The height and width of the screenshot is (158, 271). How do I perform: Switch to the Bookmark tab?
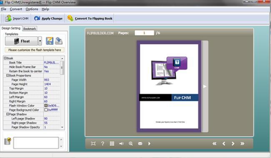click(x=30, y=28)
